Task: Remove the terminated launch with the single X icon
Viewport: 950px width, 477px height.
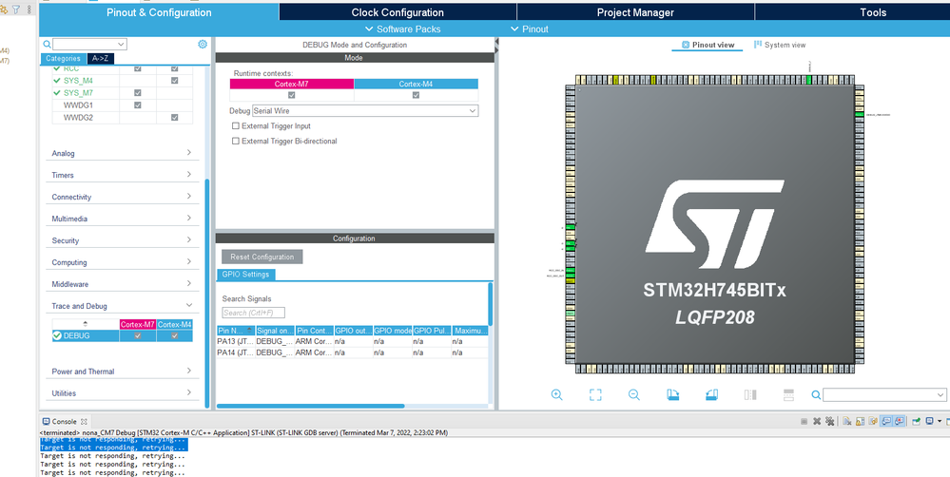Action: pyautogui.click(x=817, y=421)
